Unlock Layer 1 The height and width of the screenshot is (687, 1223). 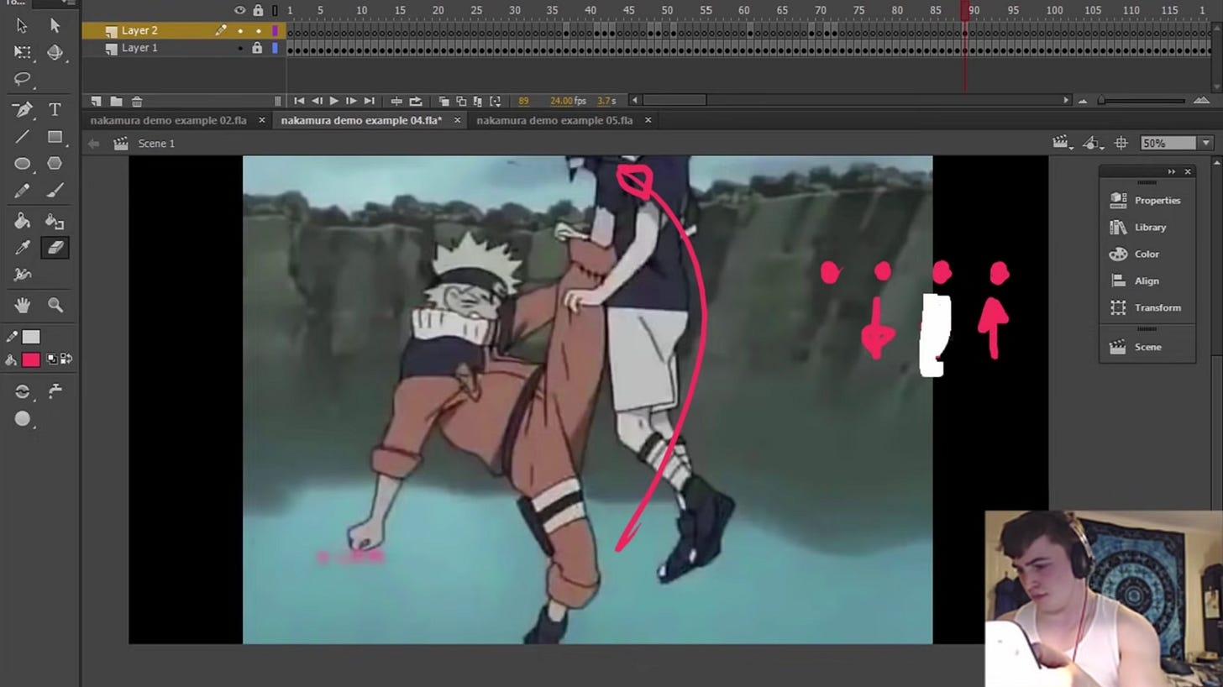coord(258,48)
